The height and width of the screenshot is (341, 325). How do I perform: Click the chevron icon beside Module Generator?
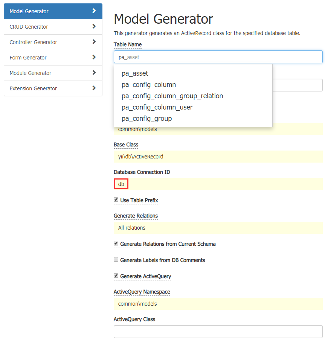(94, 73)
